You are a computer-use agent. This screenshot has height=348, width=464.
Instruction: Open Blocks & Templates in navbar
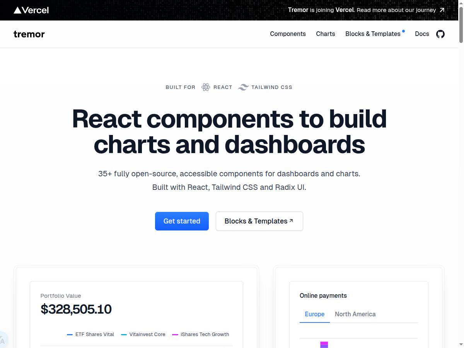tap(373, 34)
